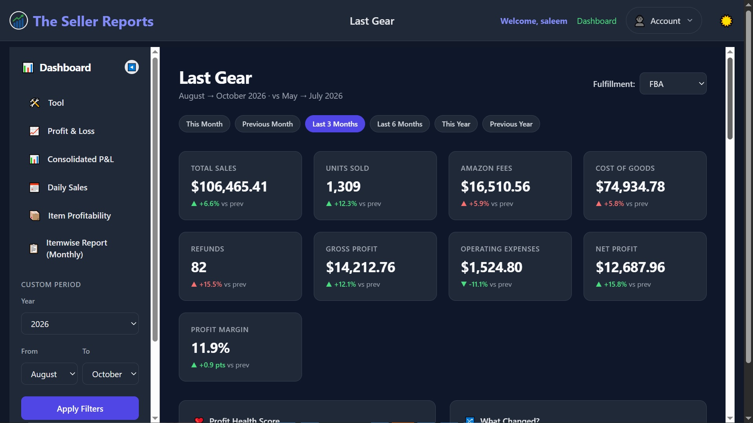Click the Daily Sales calendar icon
The height and width of the screenshot is (423, 753).
(35, 188)
